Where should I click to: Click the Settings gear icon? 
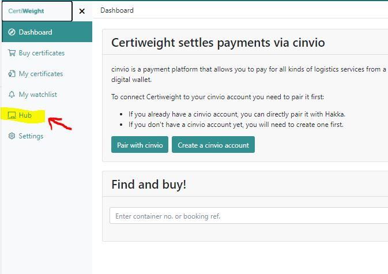click(x=12, y=136)
